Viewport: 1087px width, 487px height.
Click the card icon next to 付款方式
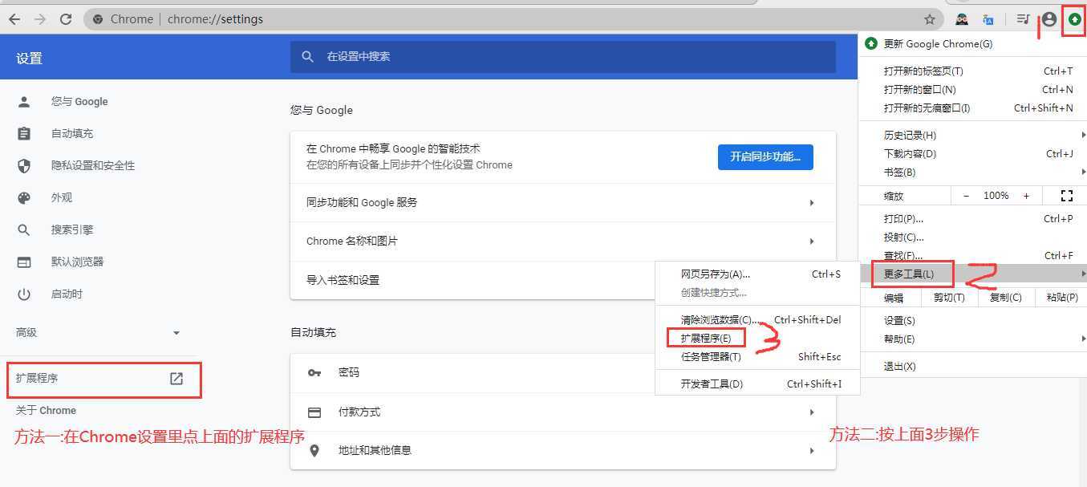(x=314, y=412)
